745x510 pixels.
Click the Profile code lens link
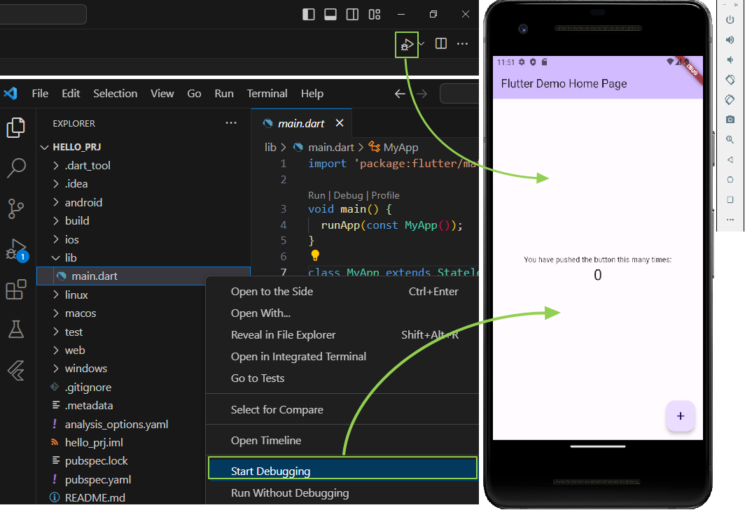385,195
